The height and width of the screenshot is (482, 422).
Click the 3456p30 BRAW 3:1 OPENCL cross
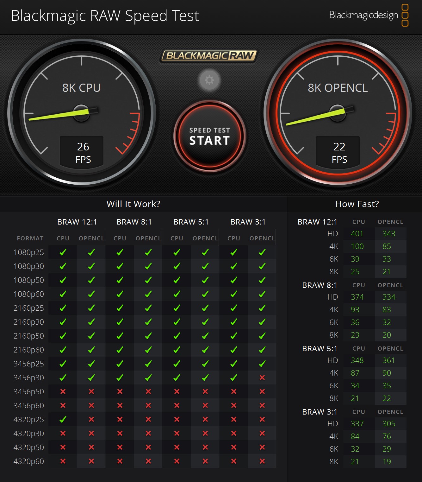pyautogui.click(x=262, y=377)
